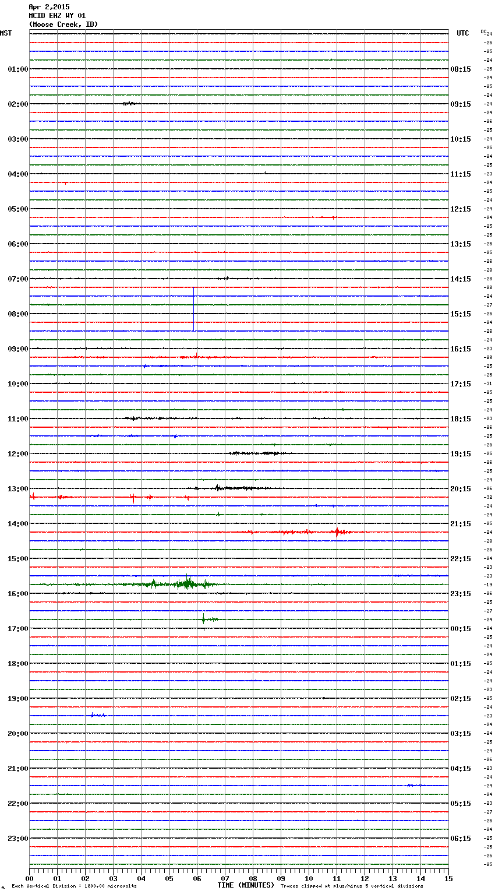Click the 23:15 UTC time label

[x=461, y=594]
